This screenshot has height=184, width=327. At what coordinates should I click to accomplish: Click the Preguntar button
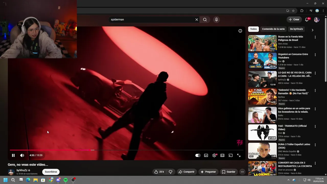tap(208, 172)
